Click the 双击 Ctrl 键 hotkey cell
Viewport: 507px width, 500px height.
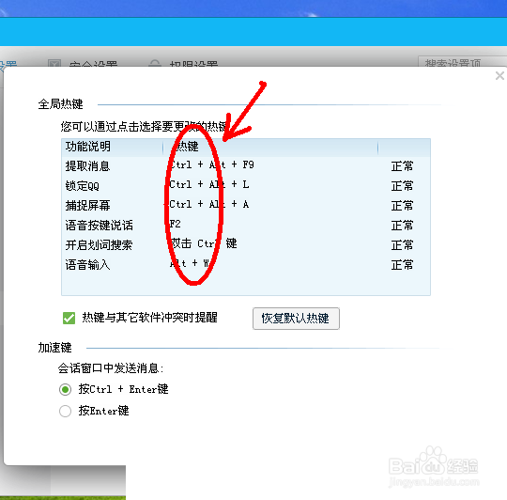[x=204, y=243]
